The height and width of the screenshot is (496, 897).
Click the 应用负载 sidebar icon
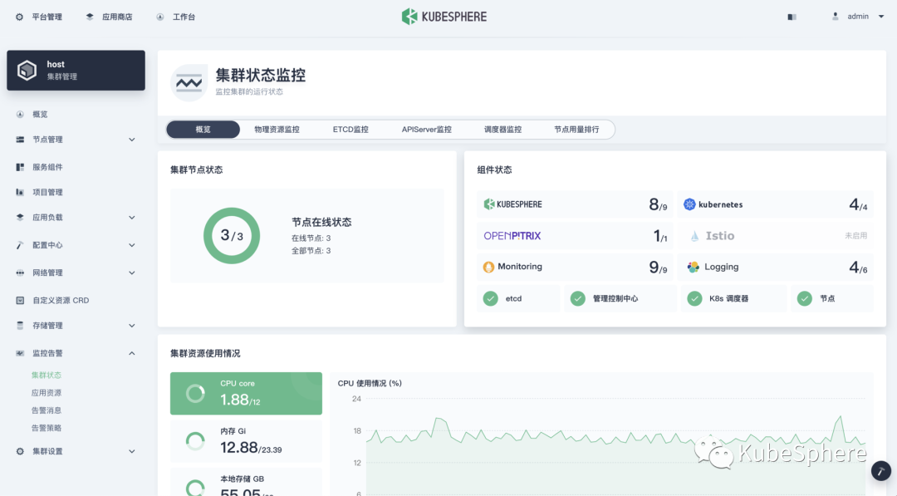pyautogui.click(x=20, y=218)
